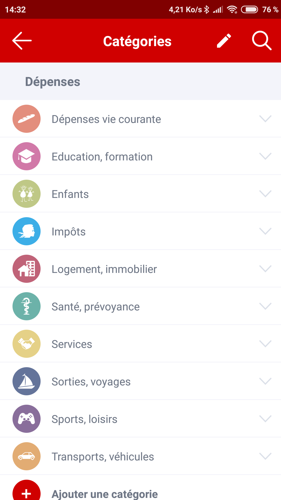Screen dimensions: 281x500
Task: Expand the Santé, prévoyance chevron
Action: click(265, 306)
